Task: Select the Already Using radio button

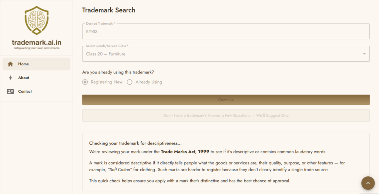Action: (x=130, y=82)
